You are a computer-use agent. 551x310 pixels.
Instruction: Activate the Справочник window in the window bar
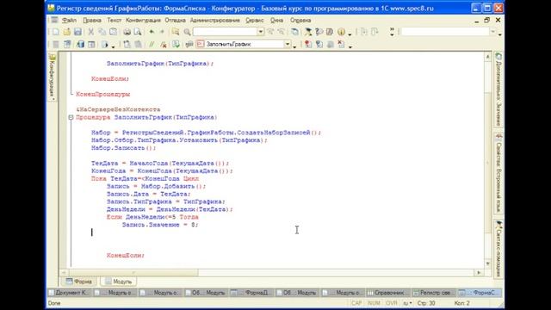coord(388,293)
